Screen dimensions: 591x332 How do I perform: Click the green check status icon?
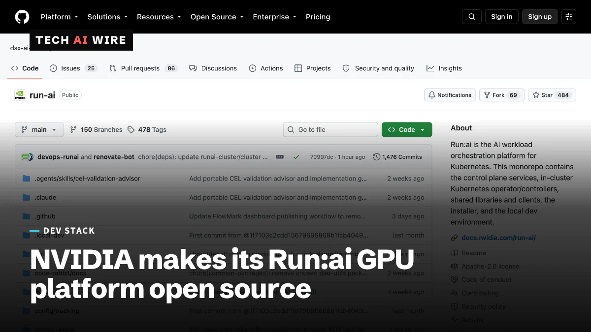tap(296, 157)
